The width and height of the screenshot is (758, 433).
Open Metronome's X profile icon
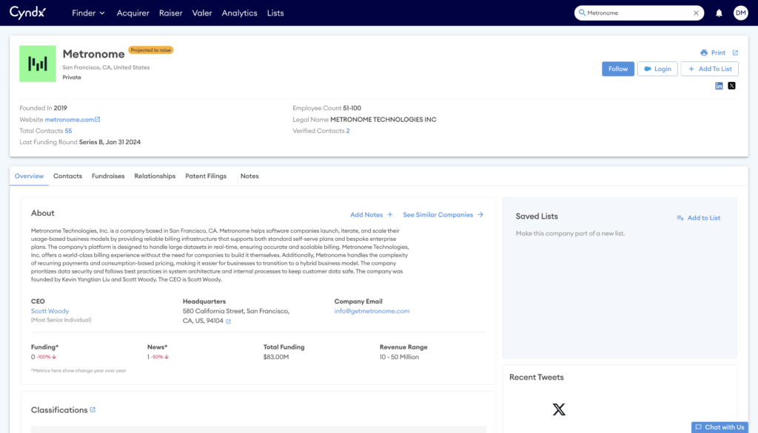(732, 86)
